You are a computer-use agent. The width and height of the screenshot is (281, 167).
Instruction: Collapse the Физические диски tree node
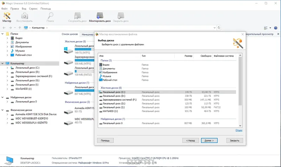click(2, 110)
